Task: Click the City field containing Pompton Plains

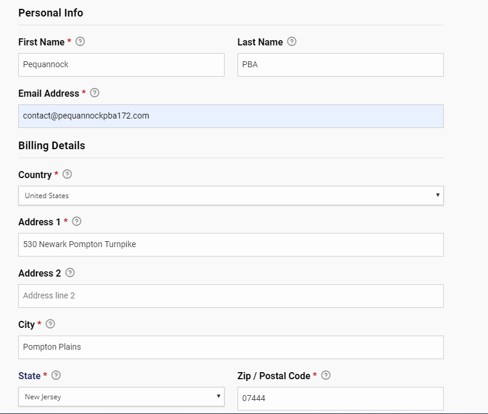Action: (x=230, y=347)
